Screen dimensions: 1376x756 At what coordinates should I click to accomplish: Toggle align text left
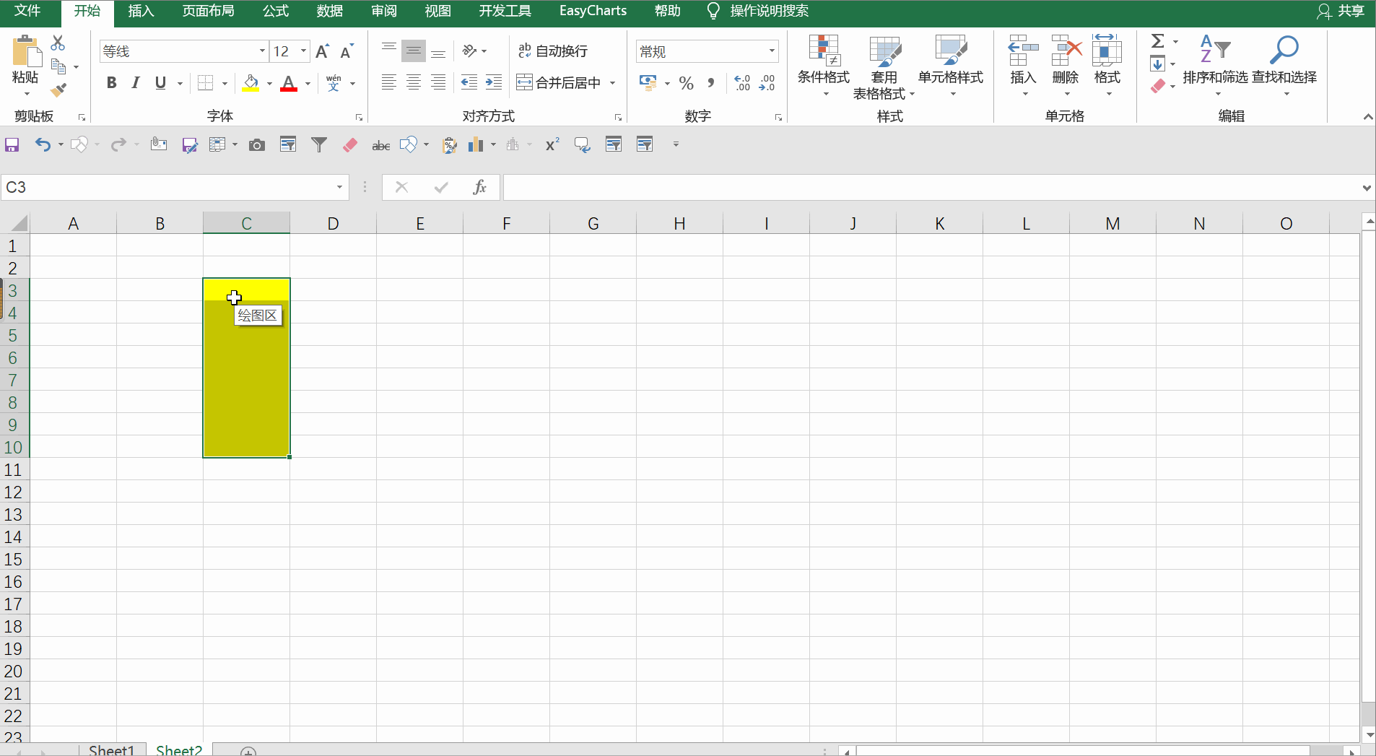(389, 82)
